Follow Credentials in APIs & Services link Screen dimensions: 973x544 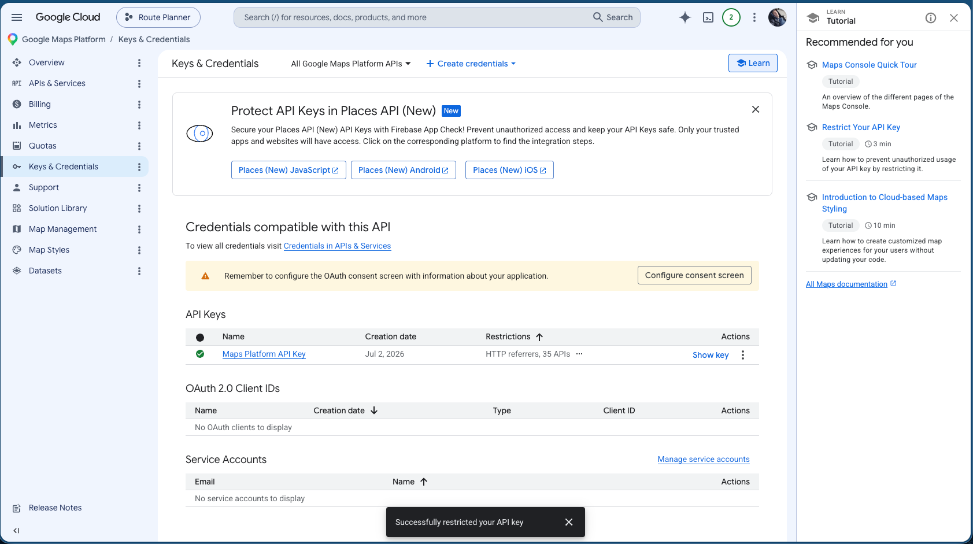(337, 246)
